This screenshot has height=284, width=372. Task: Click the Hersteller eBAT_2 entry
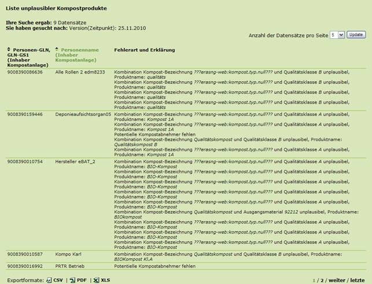tap(75, 161)
